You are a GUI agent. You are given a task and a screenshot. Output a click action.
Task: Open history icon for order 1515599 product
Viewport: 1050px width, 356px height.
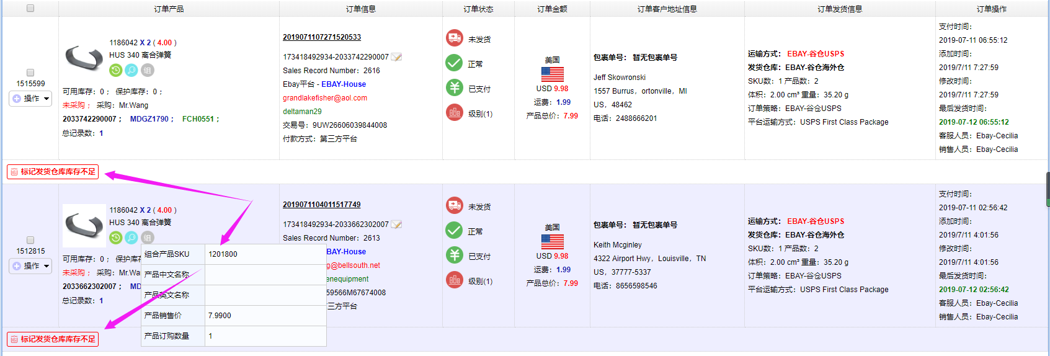[x=116, y=70]
